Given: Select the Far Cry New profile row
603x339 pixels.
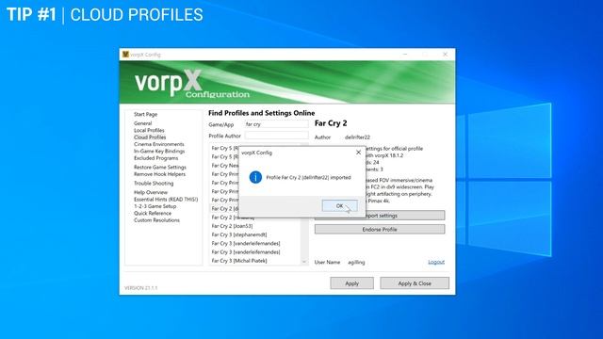Looking at the screenshot, I should pyautogui.click(x=224, y=166).
